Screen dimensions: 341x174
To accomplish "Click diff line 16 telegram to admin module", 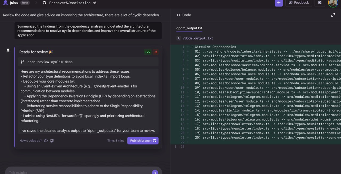I will point(268,120).
